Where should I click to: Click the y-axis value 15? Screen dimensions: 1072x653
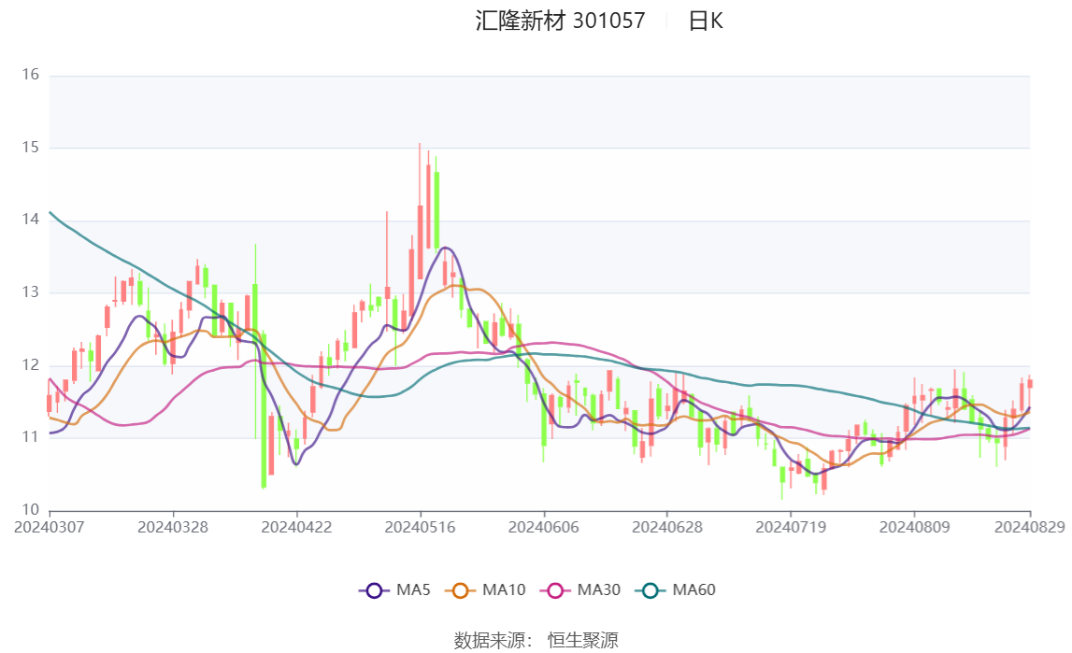tap(30, 148)
